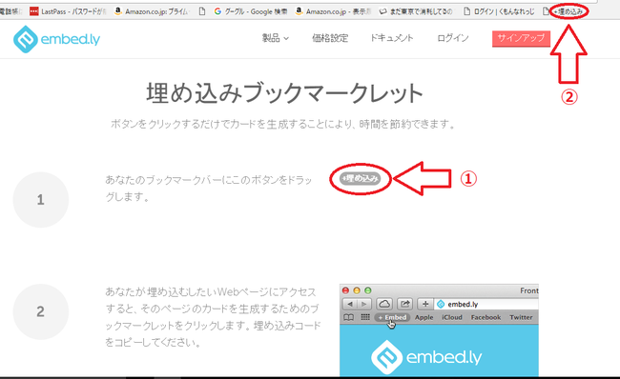The height and width of the screenshot is (379, 620).
Task: Go to the ログイン page
Action: [453, 38]
